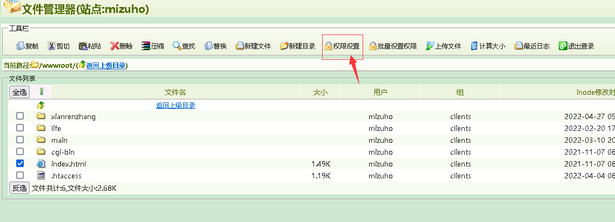Click the Search (查找) magnifier icon

177,46
